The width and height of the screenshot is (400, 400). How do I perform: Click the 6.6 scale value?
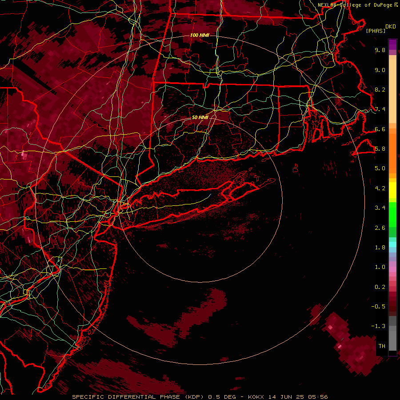pyautogui.click(x=380, y=129)
